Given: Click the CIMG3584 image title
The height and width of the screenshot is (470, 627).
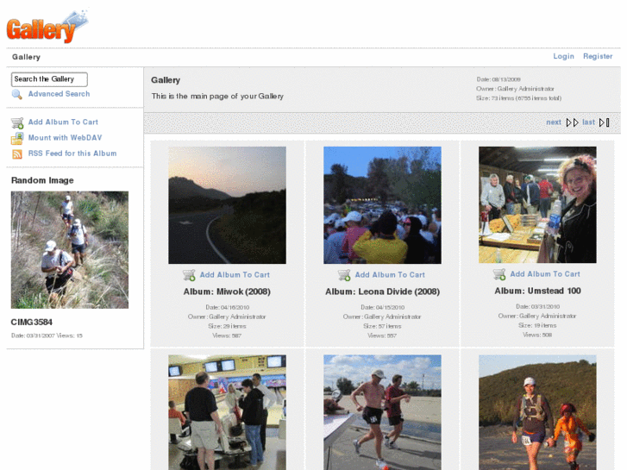Looking at the screenshot, I should click(x=32, y=323).
